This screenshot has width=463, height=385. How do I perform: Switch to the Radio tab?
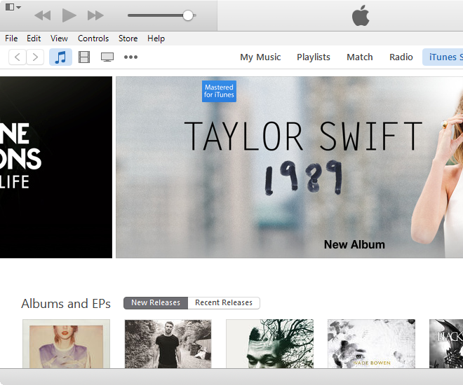401,57
